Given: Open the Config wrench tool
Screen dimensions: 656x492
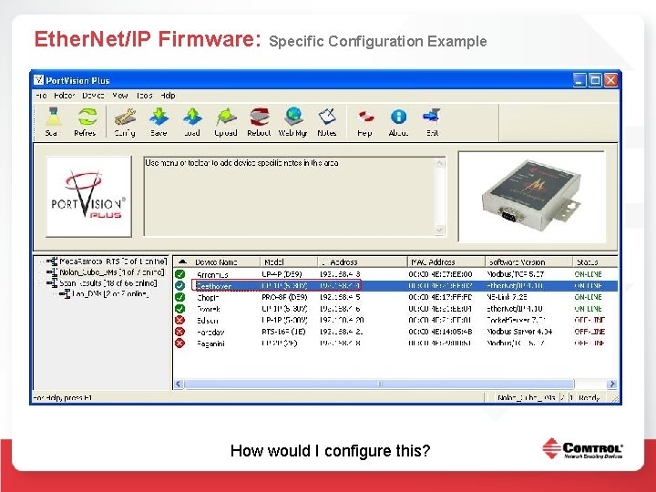Looking at the screenshot, I should (x=125, y=121).
